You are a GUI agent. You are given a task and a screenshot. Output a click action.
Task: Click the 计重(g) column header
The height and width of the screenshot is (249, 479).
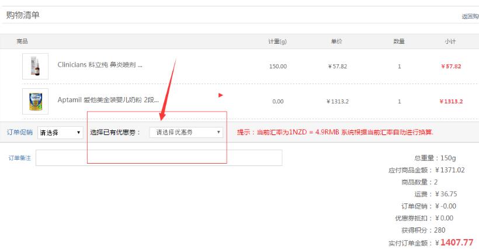tap(277, 41)
